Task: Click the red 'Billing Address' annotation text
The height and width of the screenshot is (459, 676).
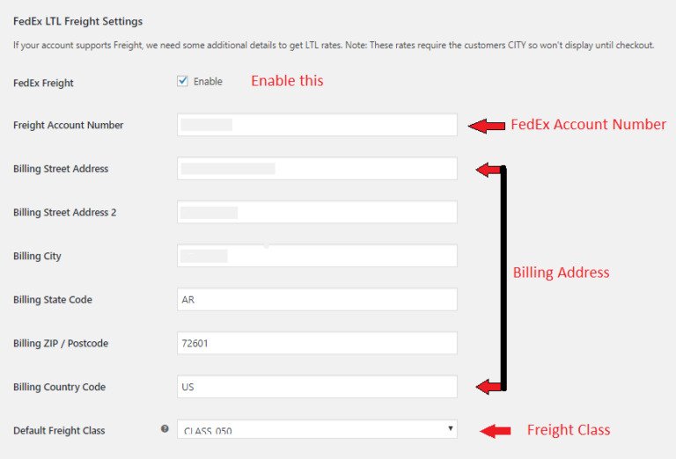Action: pyautogui.click(x=561, y=273)
